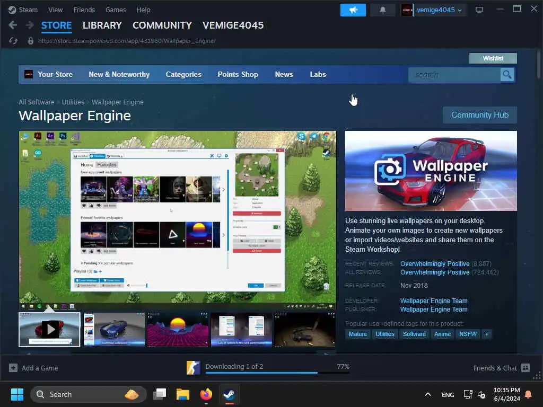Select the Anime tag

point(443,334)
